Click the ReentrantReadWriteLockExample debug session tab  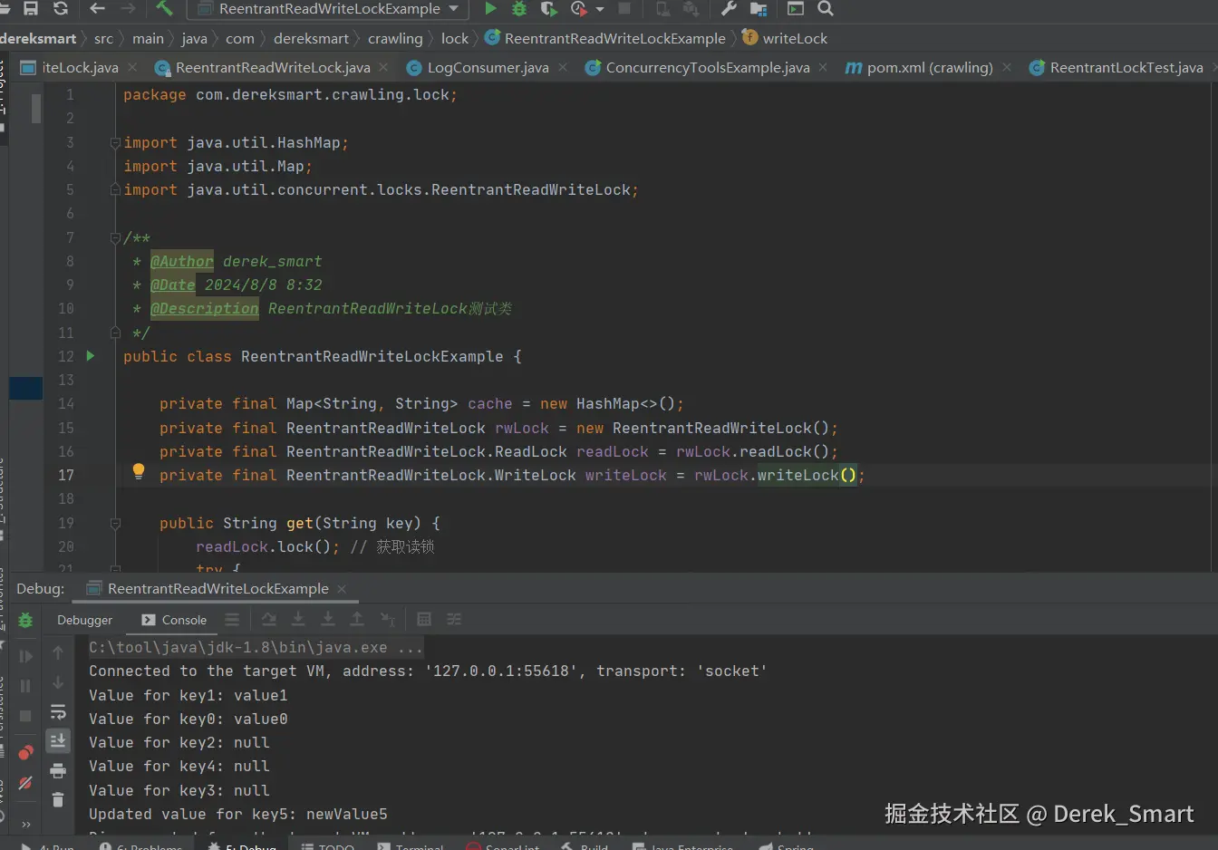(x=217, y=588)
